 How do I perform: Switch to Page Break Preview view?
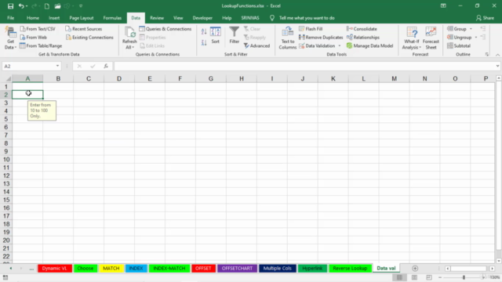(x=429, y=277)
